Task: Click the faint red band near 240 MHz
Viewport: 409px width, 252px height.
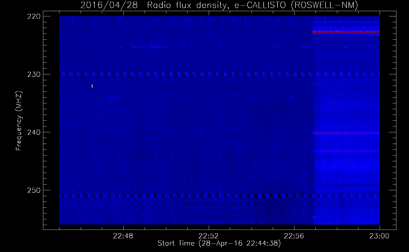Action: pyautogui.click(x=346, y=133)
